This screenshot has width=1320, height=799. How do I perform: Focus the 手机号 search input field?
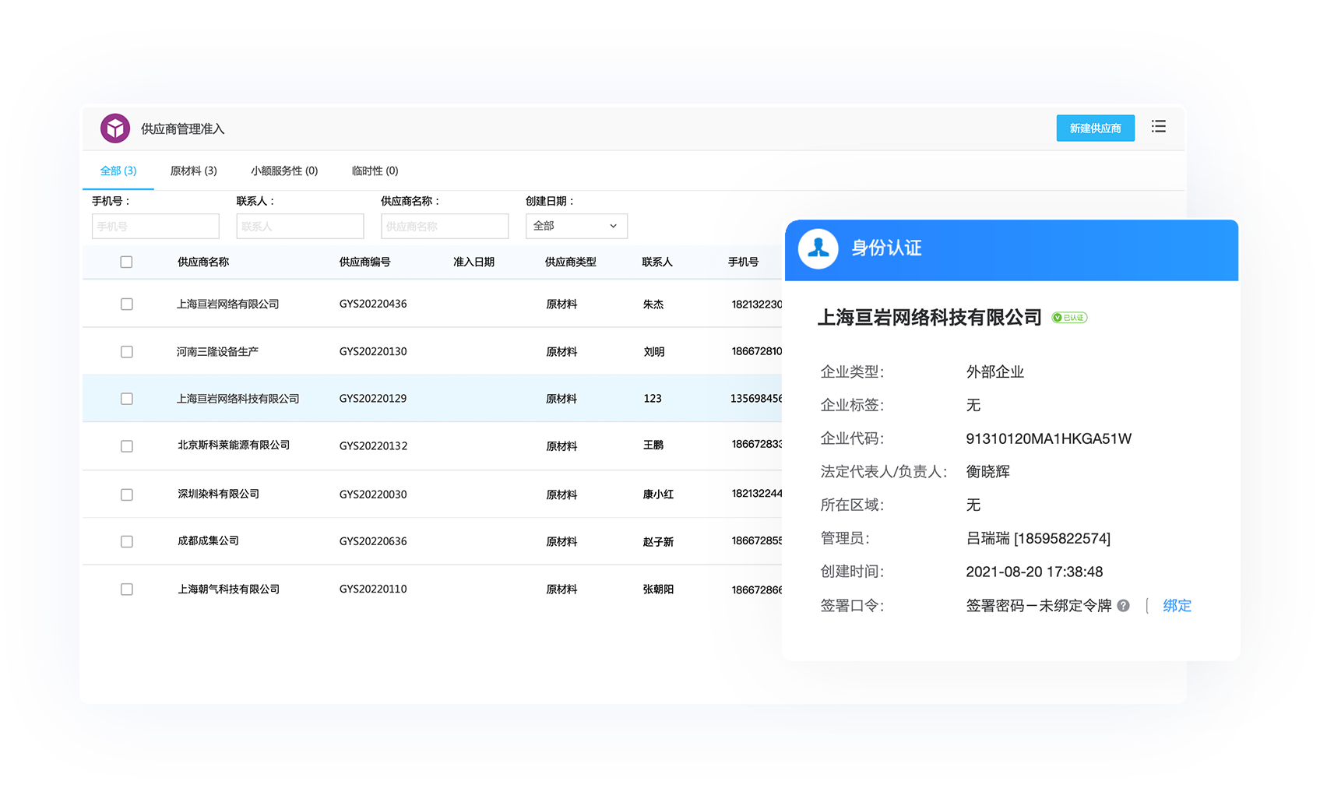pyautogui.click(x=156, y=227)
